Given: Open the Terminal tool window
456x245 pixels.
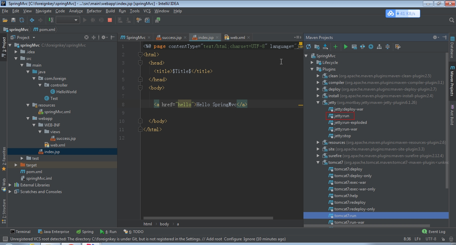Looking at the screenshot, I should click(20, 232).
